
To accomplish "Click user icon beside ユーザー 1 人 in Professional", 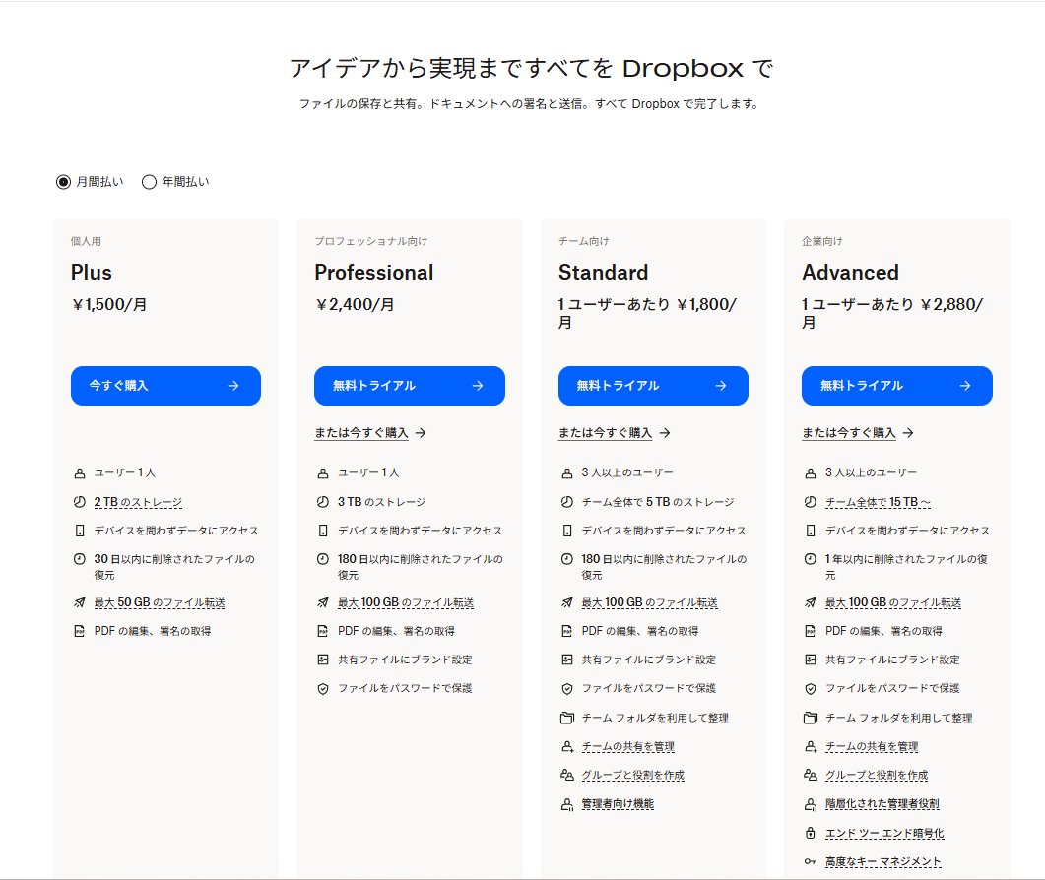I will point(323,473).
